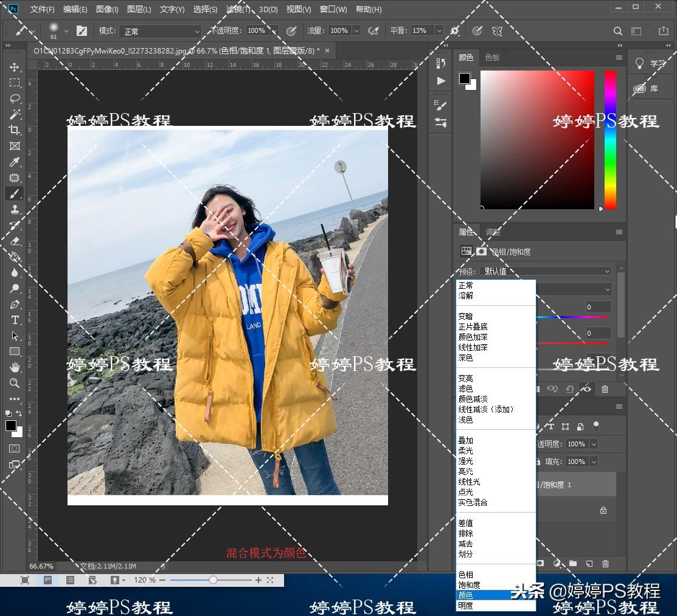This screenshot has height=616, width=677.
Task: Expand layer fill 100% dropdown
Action: point(594,462)
